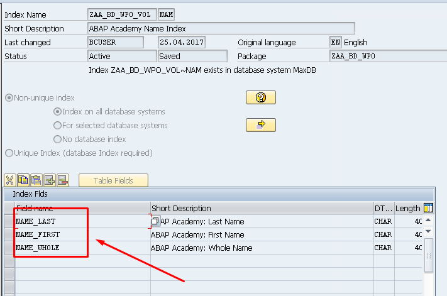The height and width of the screenshot is (296, 447).
Task: Click the DT... data type column header
Action: [384, 208]
